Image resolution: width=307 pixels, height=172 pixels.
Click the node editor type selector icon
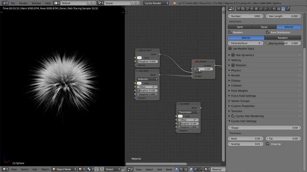[130, 169]
